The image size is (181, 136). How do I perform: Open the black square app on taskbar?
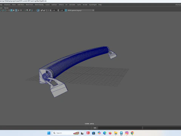(82, 133)
